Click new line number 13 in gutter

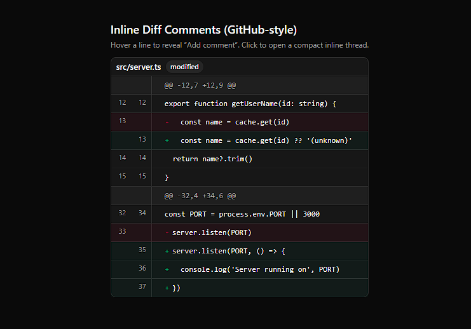[x=142, y=139]
